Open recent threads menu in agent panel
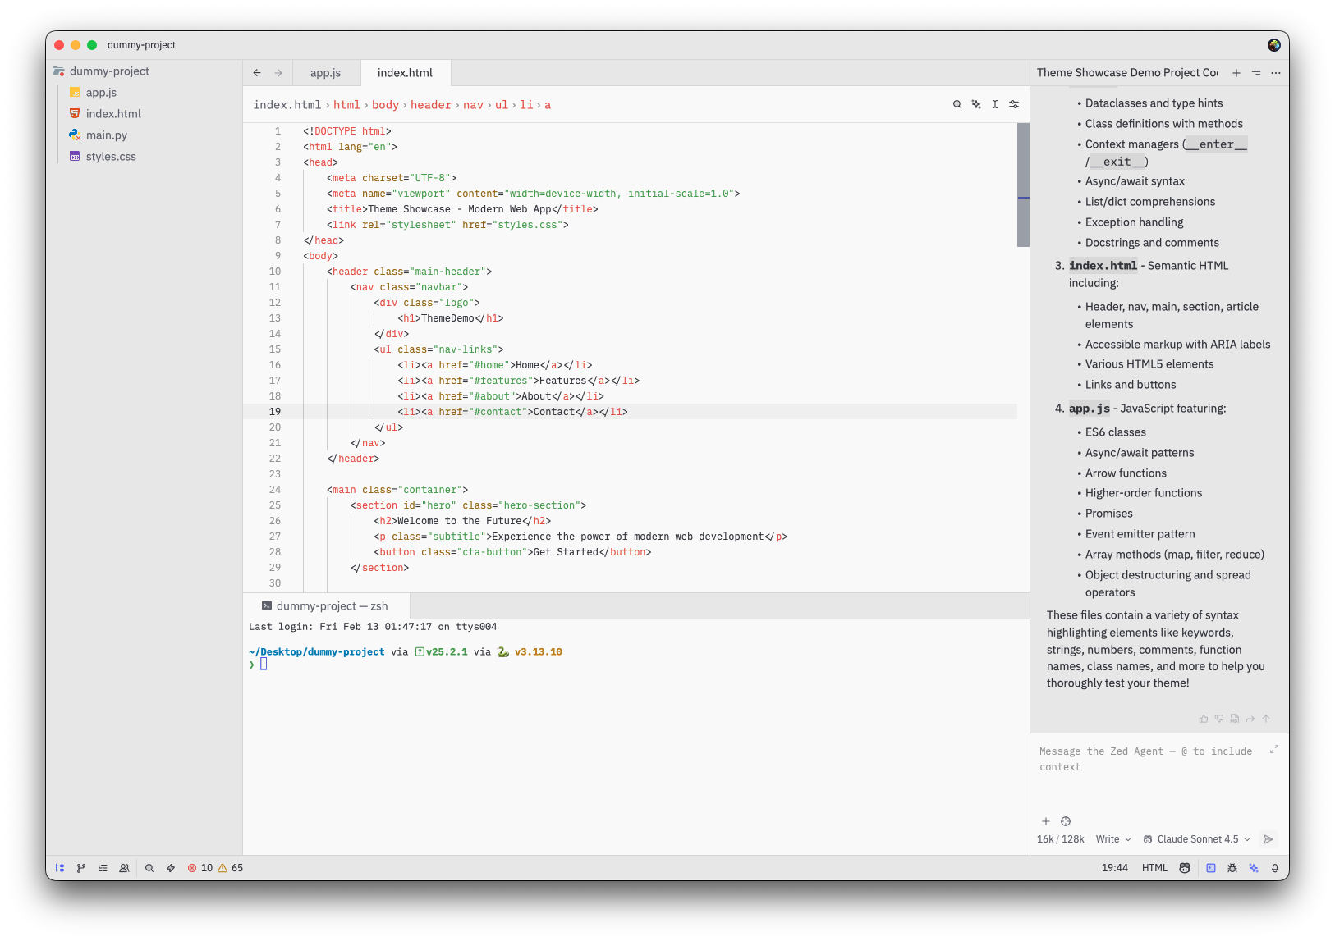 [x=1256, y=73]
